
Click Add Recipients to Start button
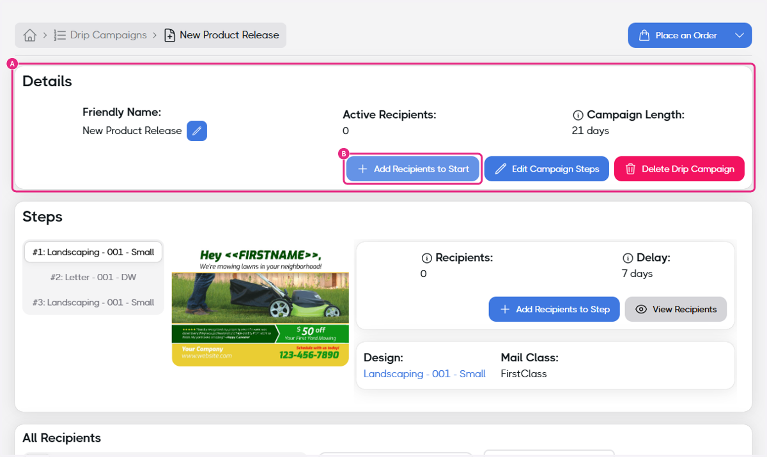coord(413,169)
